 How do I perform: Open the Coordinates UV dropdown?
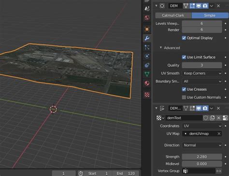pyautogui.click(x=202, y=126)
